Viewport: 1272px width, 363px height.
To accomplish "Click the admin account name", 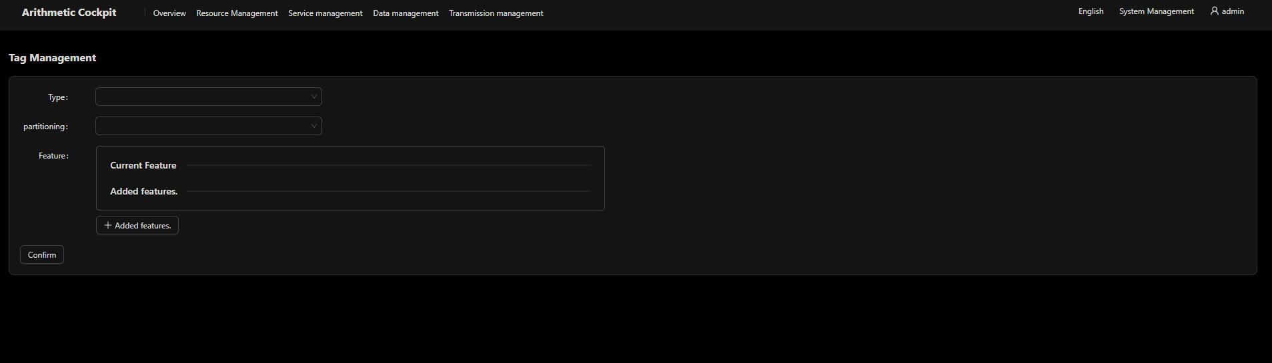I will [1233, 11].
